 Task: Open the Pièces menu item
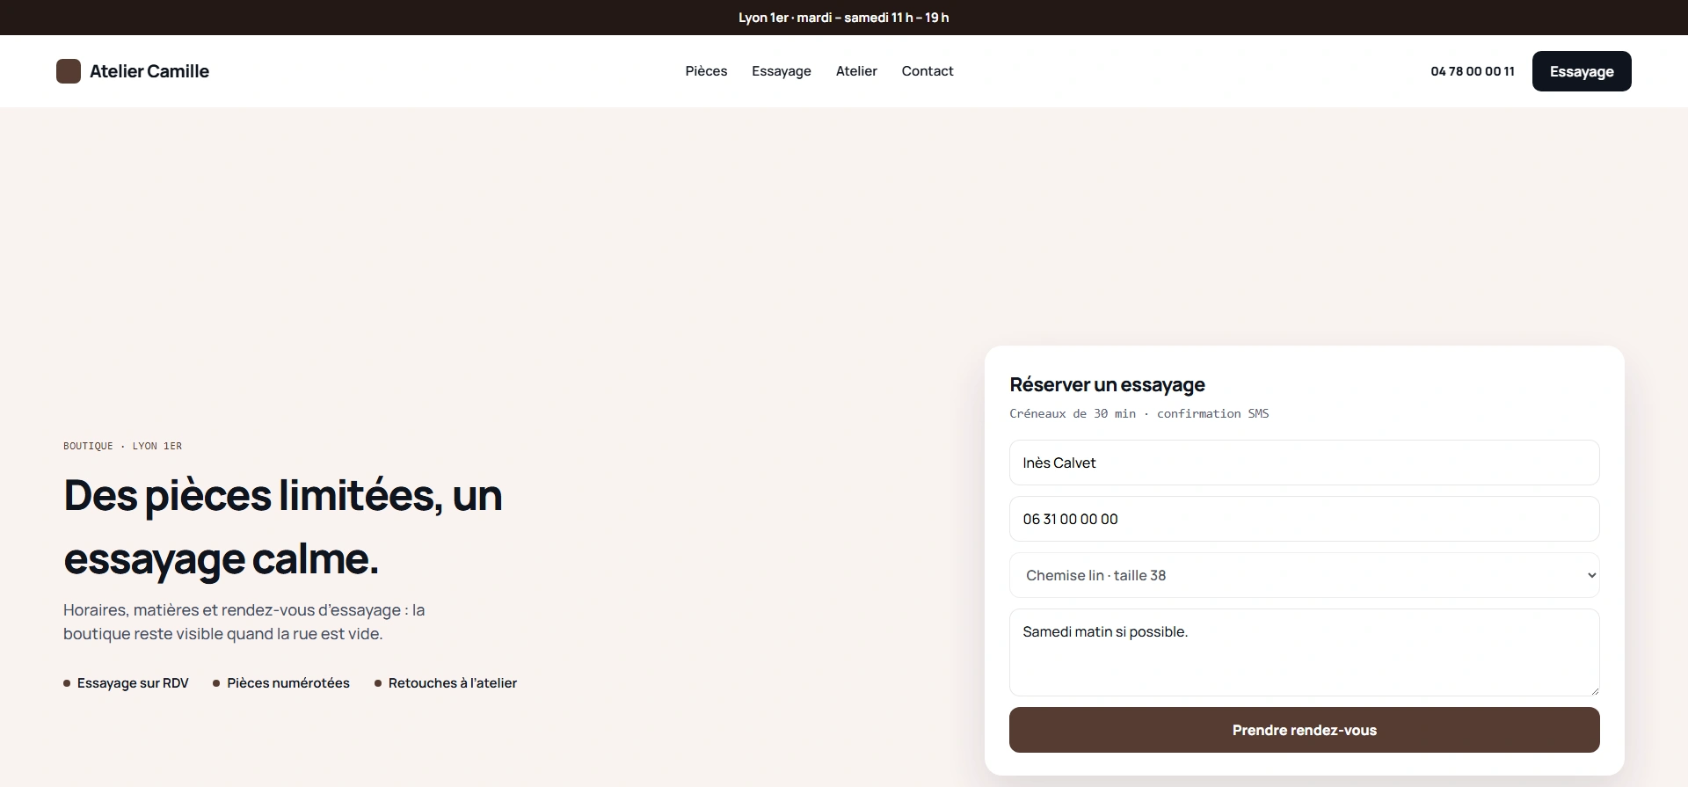tap(706, 71)
